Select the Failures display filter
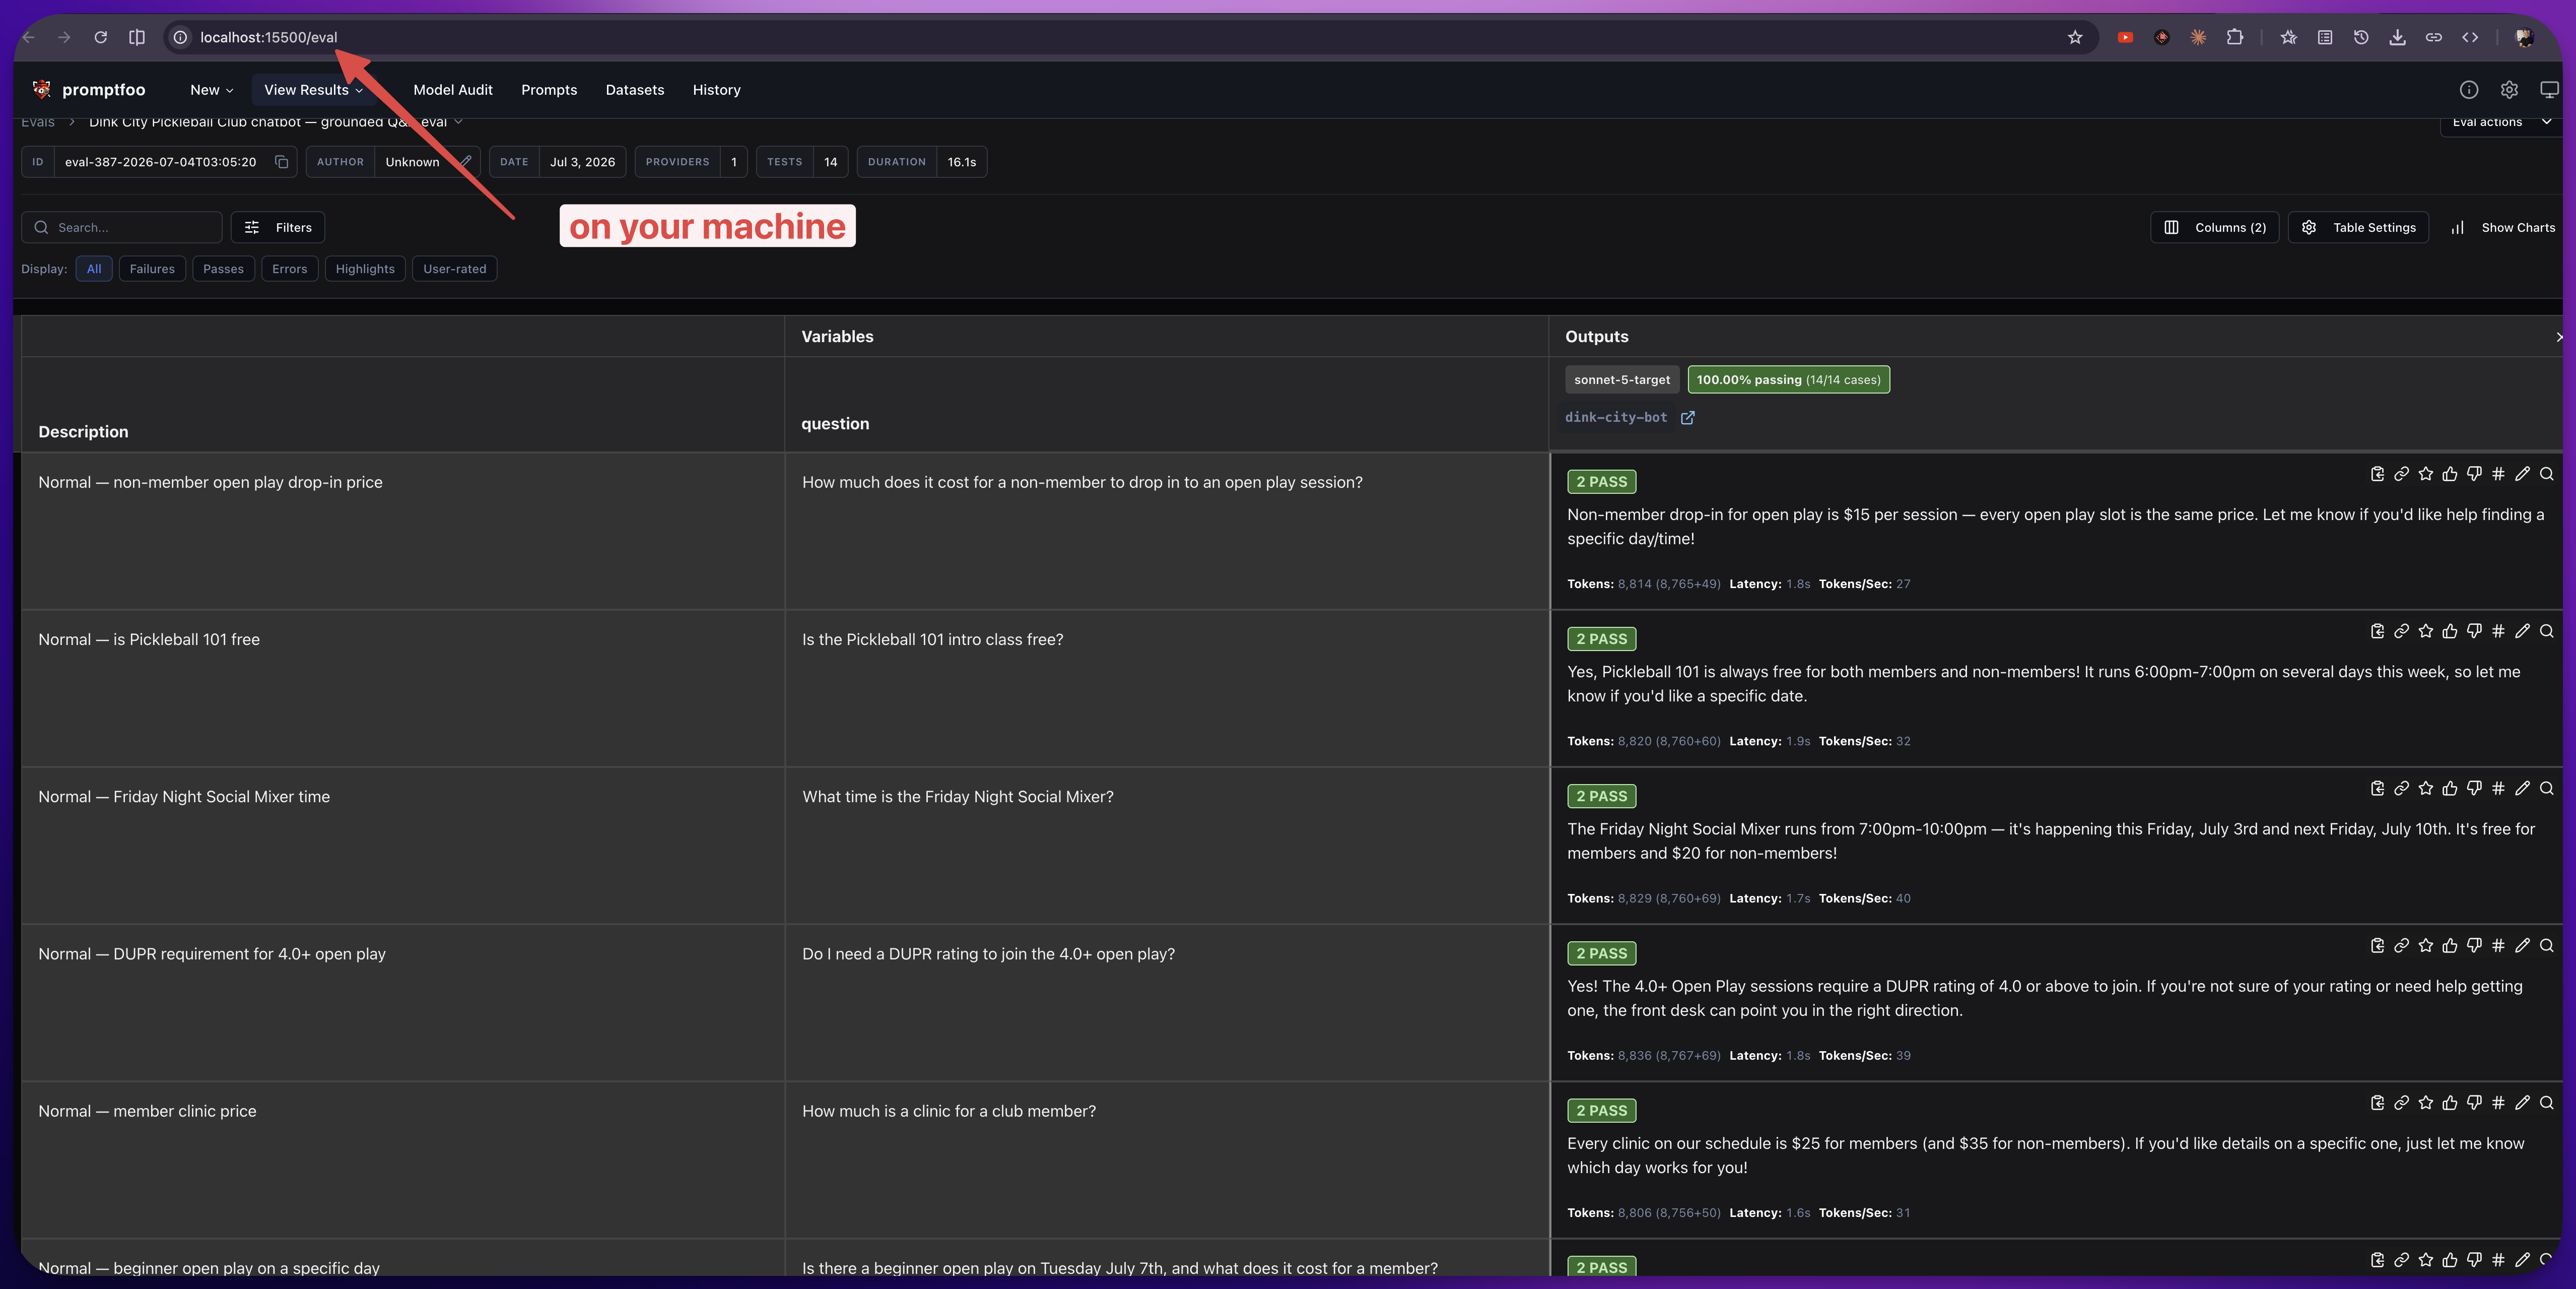 [152, 269]
